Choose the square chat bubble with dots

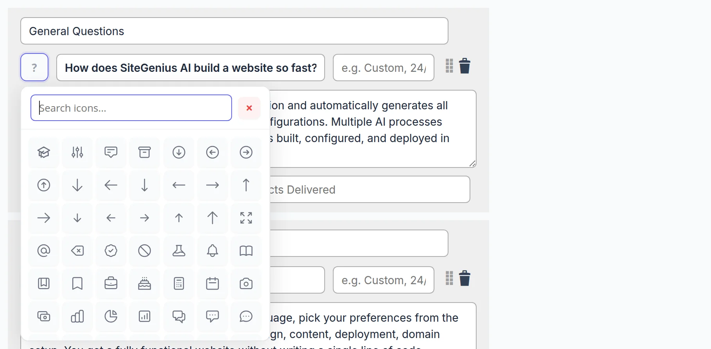(213, 316)
